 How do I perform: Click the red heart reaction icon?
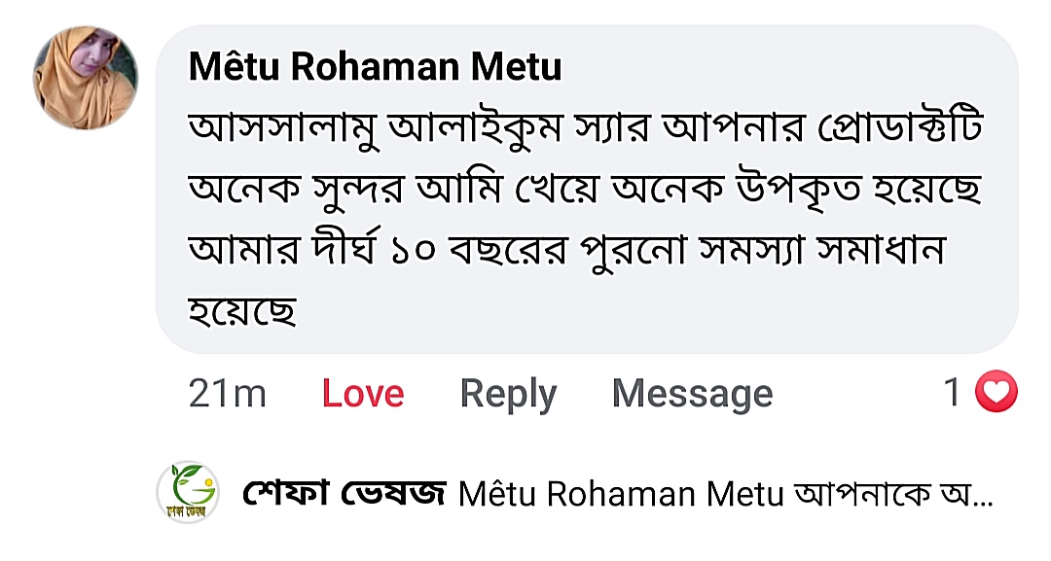997,393
